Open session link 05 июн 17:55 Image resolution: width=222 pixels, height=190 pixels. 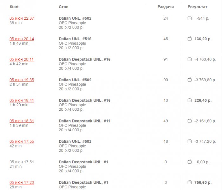(22, 141)
